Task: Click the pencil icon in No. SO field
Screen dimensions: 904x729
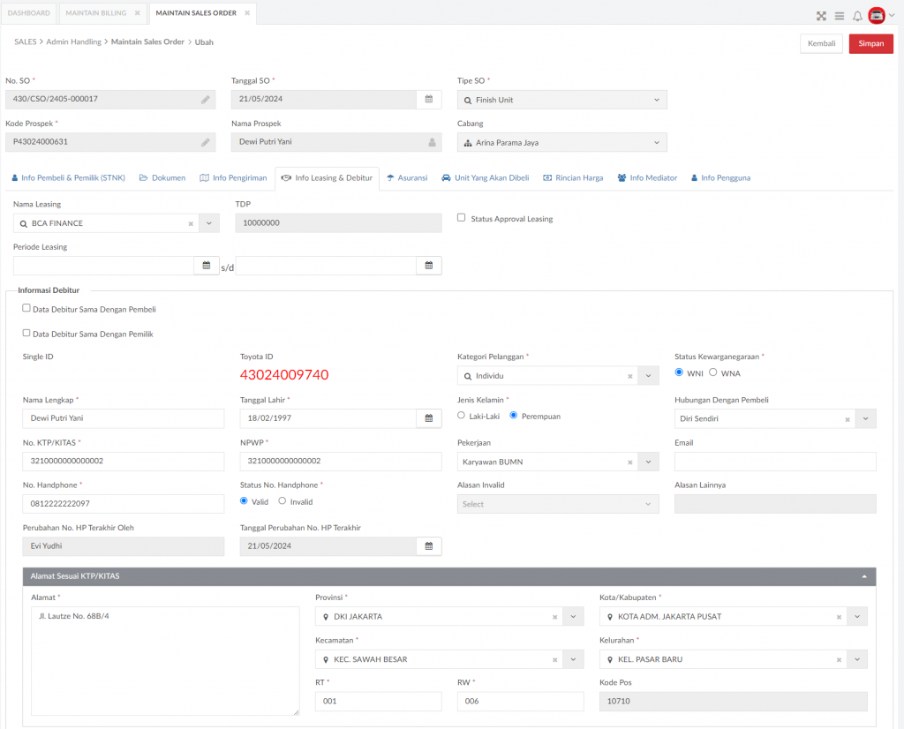Action: coord(205,99)
